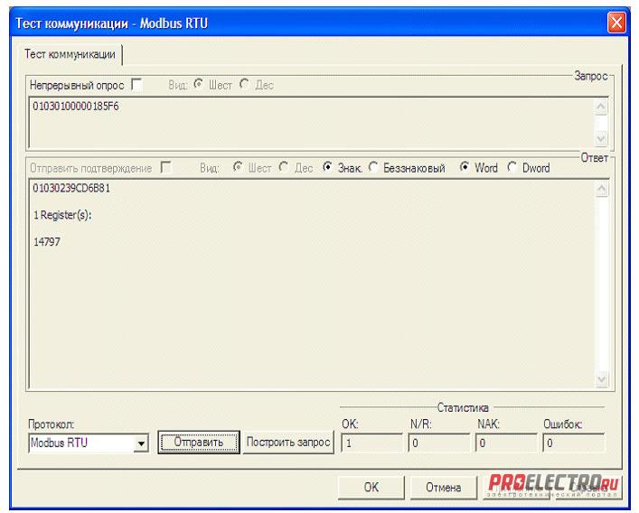Select Дес radio in Запрос section
Screen dimensions: 639x513
[245, 84]
